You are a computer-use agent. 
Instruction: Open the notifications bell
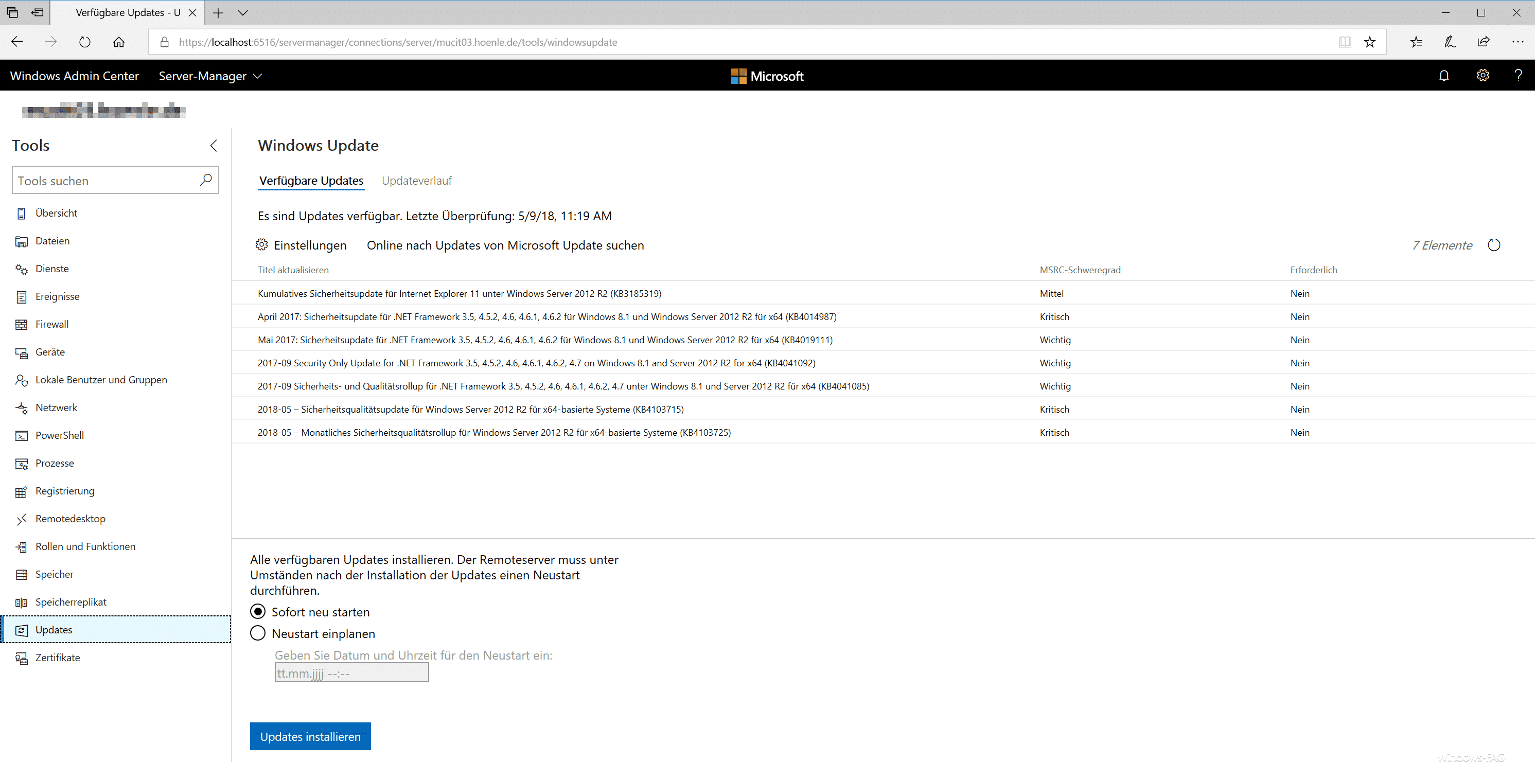tap(1444, 76)
